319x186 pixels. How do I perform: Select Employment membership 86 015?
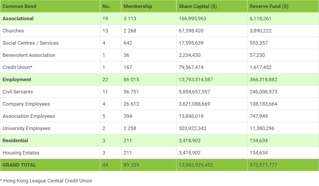131,79
